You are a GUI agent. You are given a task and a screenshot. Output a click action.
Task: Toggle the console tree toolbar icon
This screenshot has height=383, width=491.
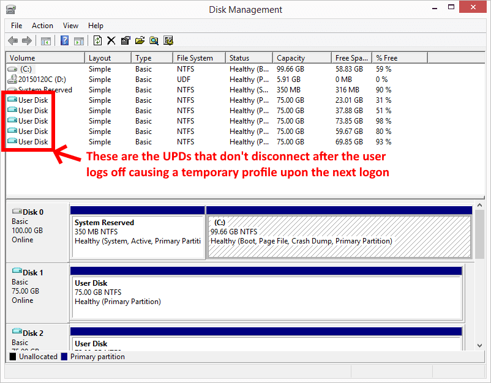pos(46,40)
